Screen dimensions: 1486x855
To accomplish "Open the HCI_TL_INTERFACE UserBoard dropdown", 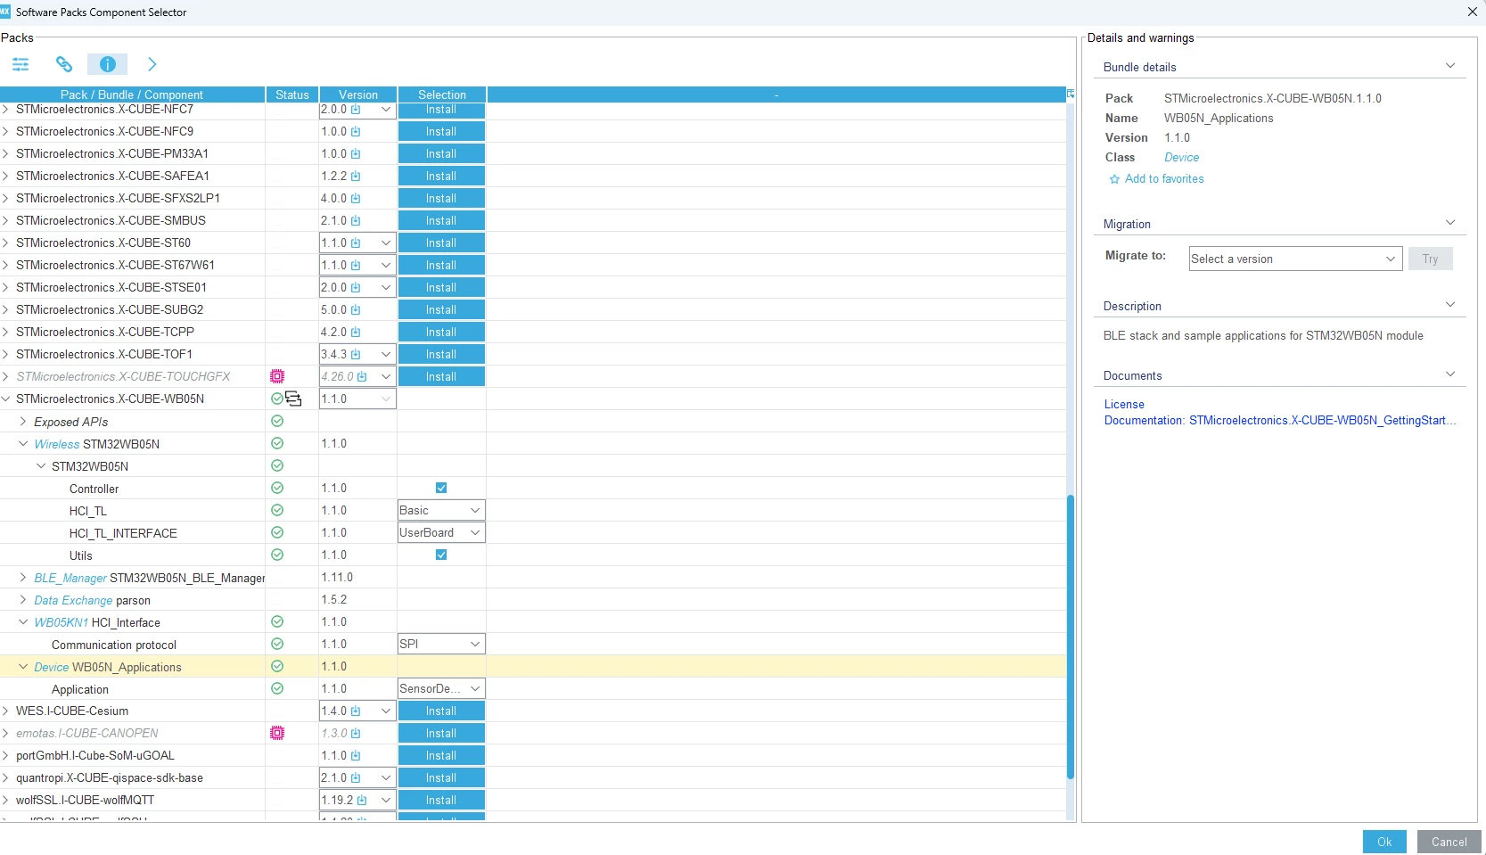I will [x=441, y=532].
